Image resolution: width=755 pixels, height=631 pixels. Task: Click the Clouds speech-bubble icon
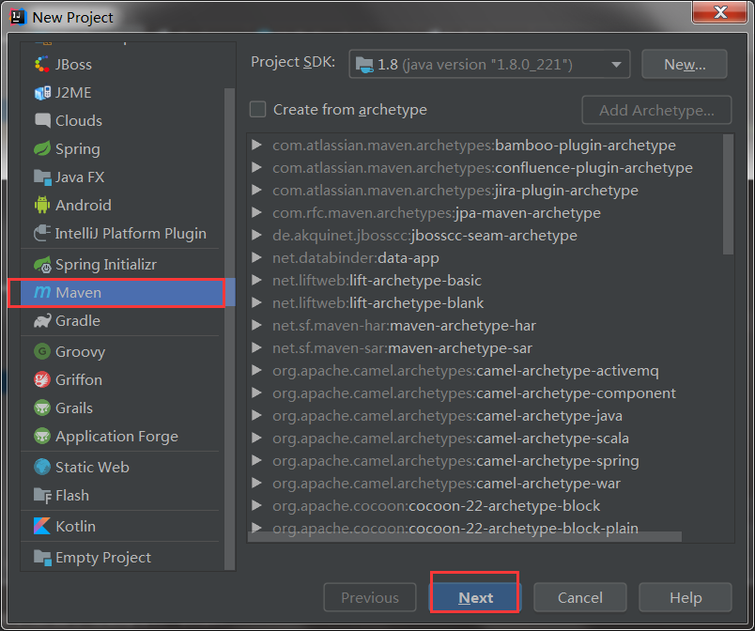click(42, 120)
